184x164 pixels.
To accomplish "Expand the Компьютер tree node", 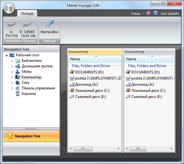I will (13, 78).
